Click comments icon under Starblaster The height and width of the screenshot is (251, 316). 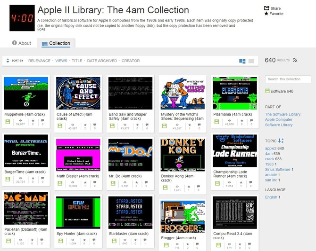145,240
